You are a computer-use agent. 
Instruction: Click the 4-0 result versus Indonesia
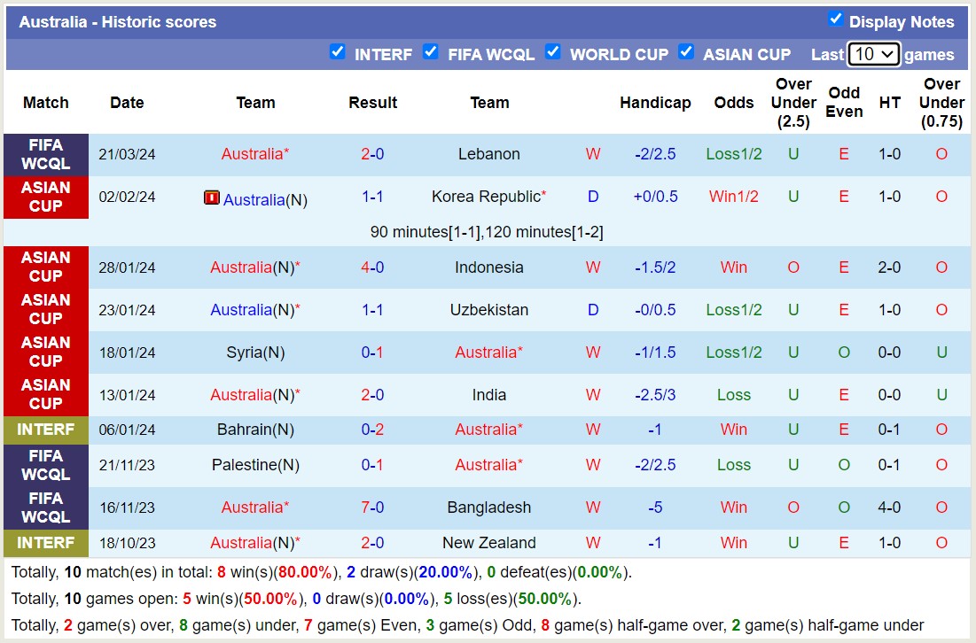(x=372, y=267)
